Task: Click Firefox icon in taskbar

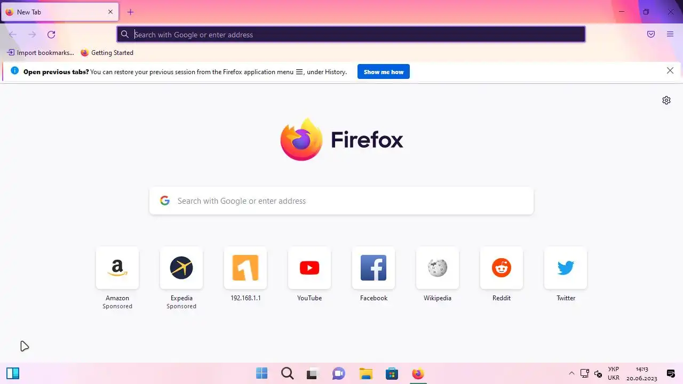Action: coord(418,373)
